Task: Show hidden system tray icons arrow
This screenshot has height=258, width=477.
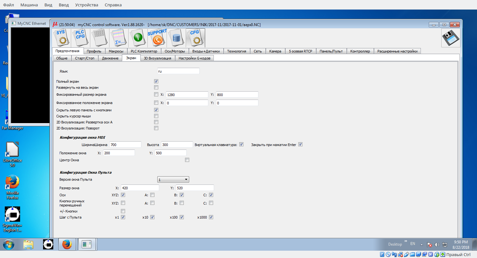Action: 421,245
